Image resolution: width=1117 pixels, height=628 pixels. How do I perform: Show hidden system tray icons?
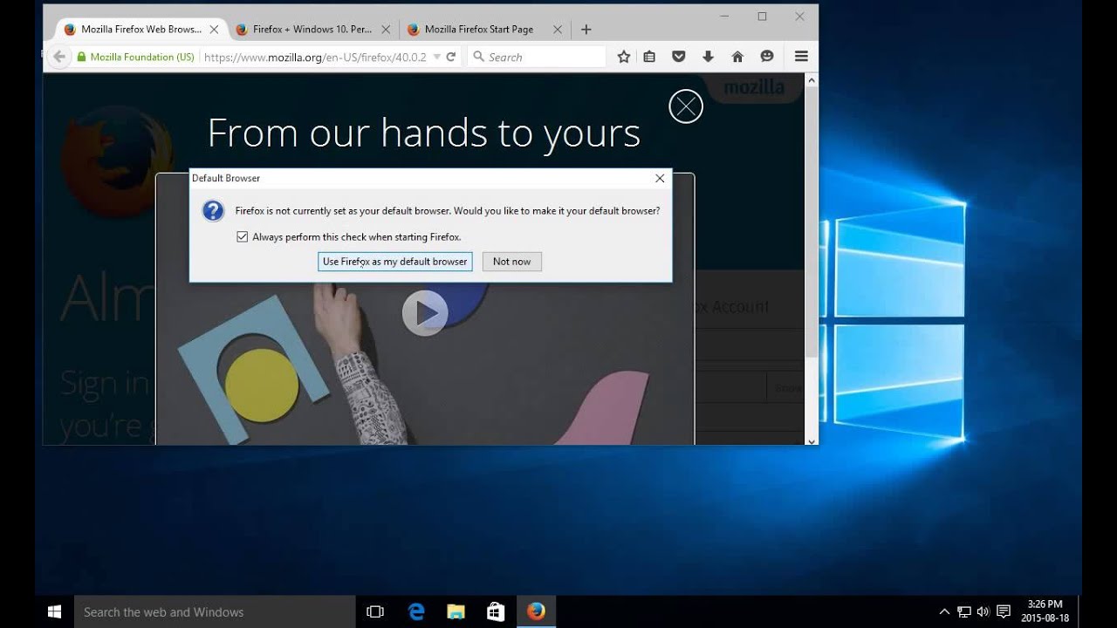944,611
